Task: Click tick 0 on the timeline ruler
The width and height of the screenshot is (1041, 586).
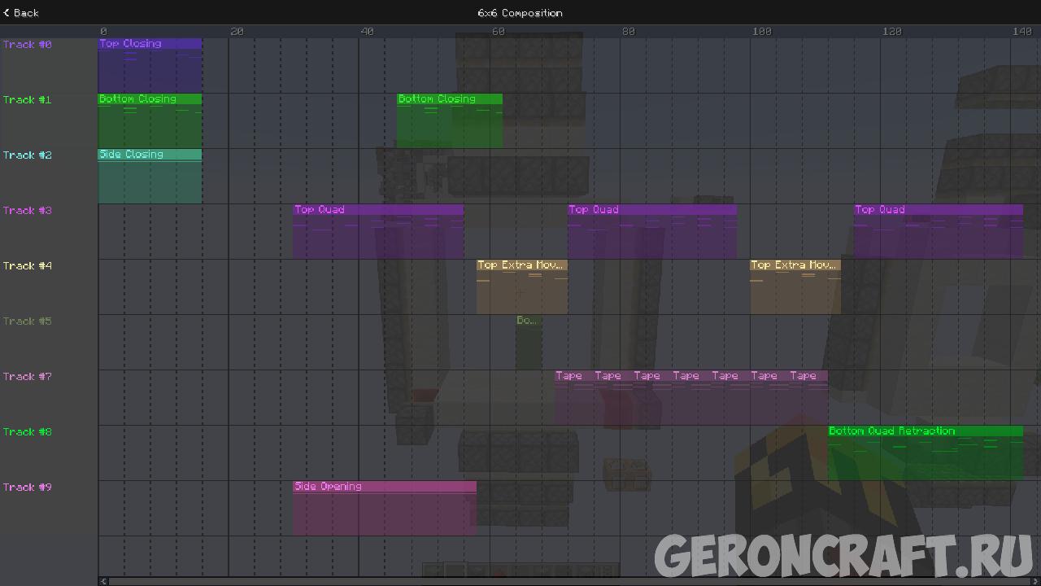Action: point(103,31)
